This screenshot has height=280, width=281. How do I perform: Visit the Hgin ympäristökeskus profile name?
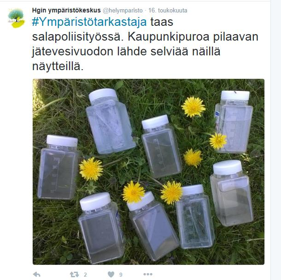tap(66, 11)
